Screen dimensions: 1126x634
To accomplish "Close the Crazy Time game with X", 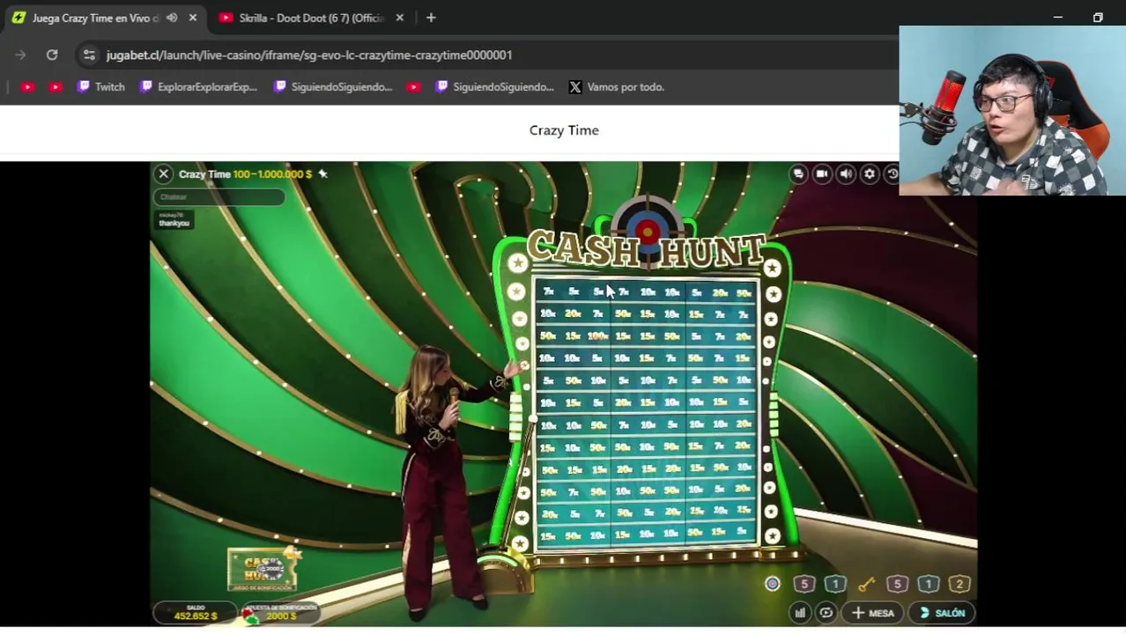I will [x=163, y=174].
